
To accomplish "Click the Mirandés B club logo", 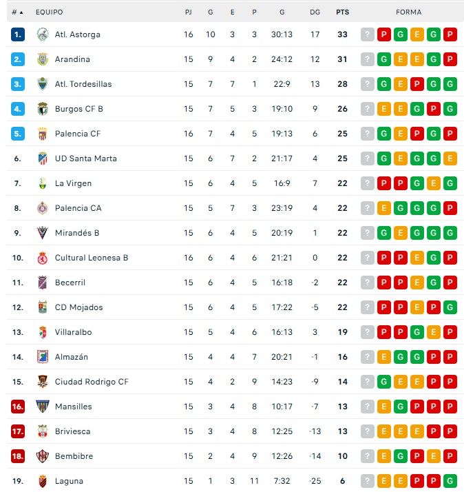I will click(x=42, y=233).
